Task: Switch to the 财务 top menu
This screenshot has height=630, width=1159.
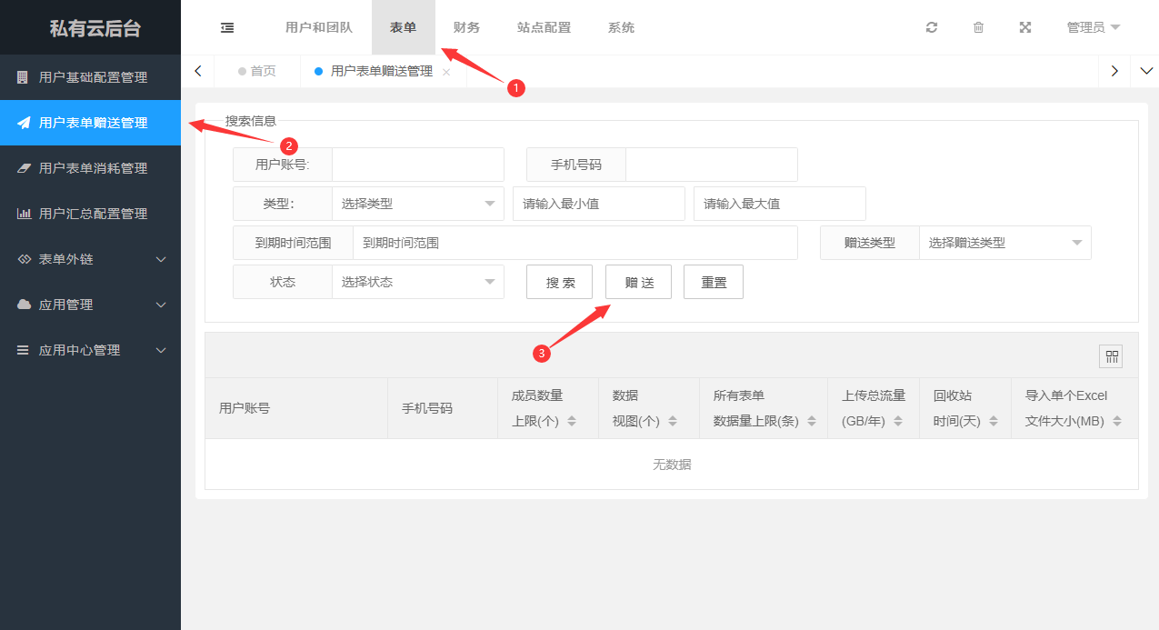Action: (466, 27)
